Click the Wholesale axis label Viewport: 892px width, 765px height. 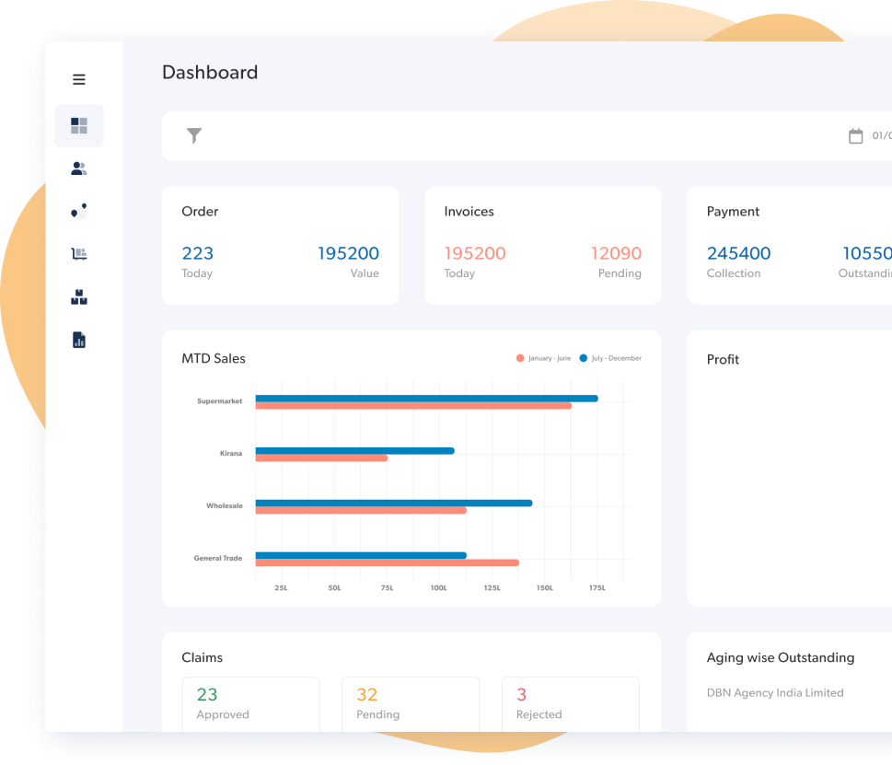tap(224, 505)
